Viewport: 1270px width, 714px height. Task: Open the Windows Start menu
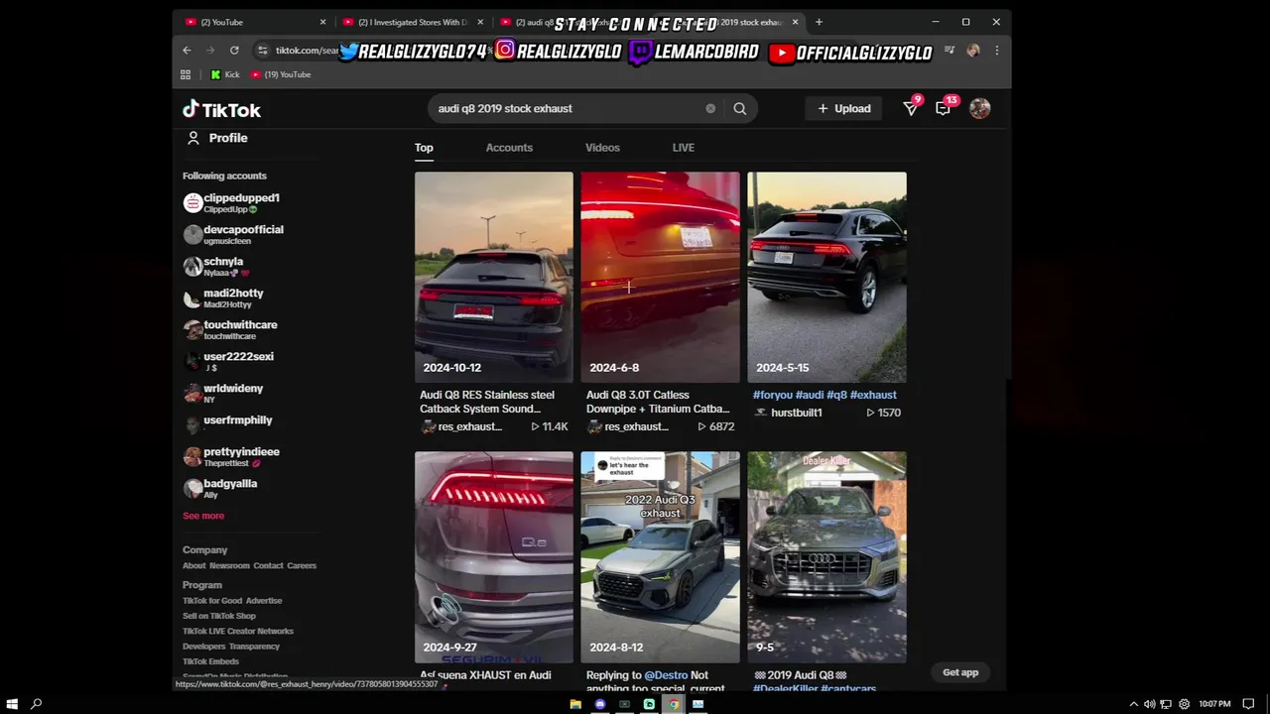tap(12, 704)
